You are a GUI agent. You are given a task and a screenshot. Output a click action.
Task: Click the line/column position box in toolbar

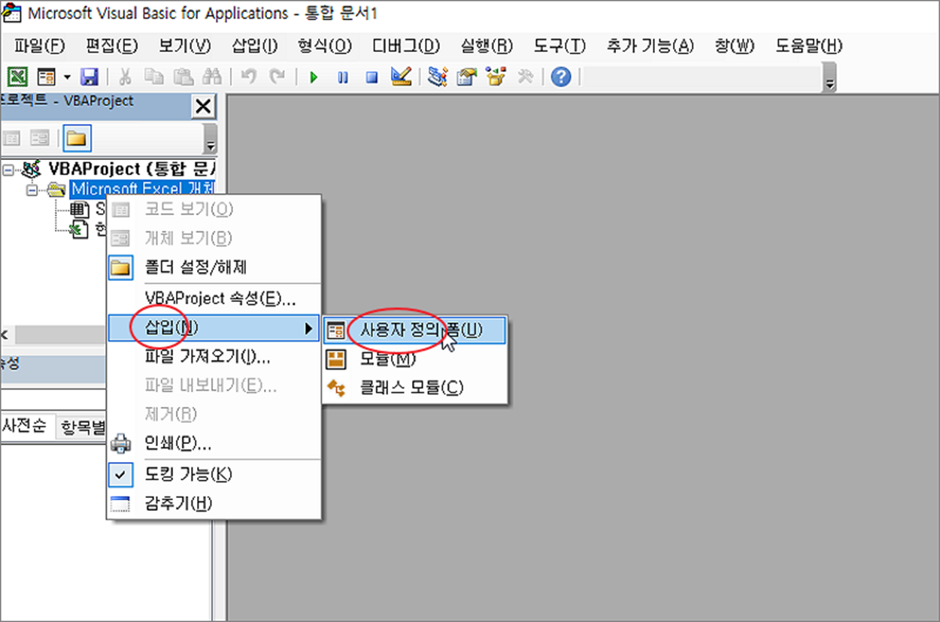click(x=701, y=77)
